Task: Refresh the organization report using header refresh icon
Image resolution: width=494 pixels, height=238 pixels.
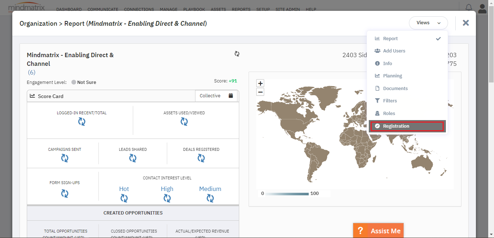Action: coord(237,54)
